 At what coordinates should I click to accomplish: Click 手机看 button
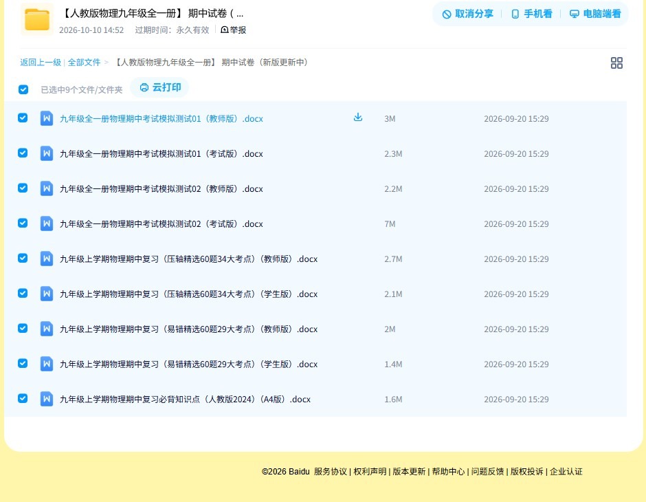(531, 14)
